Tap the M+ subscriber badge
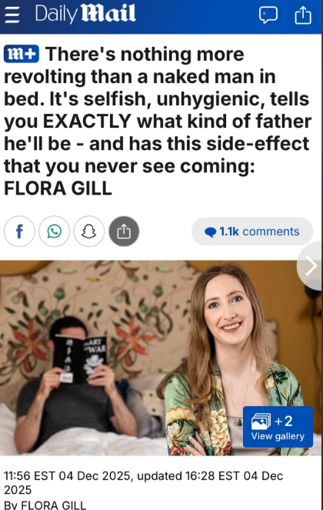 22,54
